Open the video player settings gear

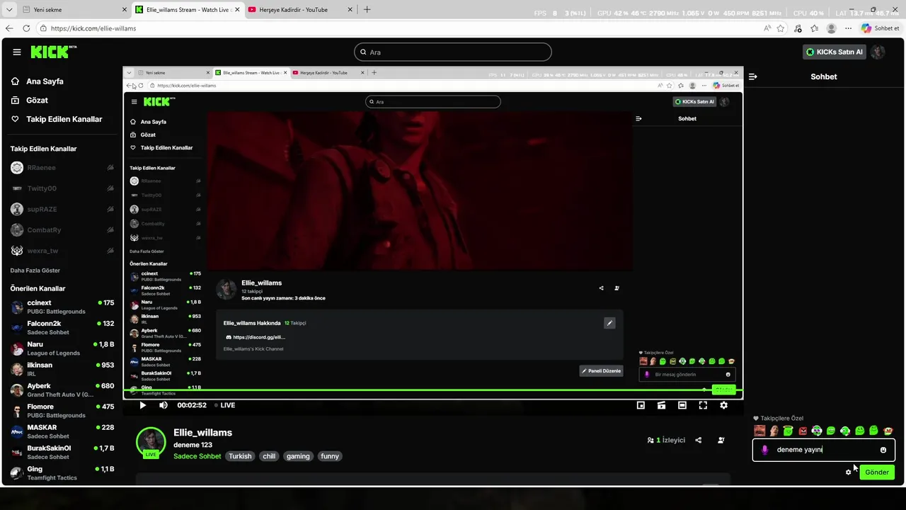click(723, 405)
